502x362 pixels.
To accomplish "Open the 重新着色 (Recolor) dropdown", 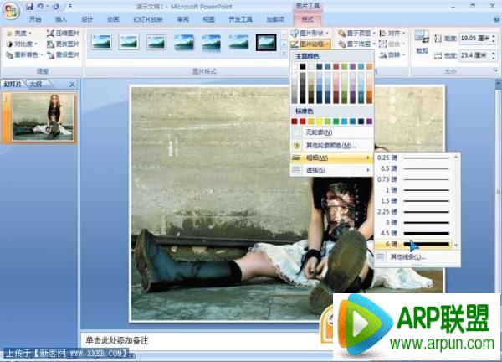I will [24, 54].
